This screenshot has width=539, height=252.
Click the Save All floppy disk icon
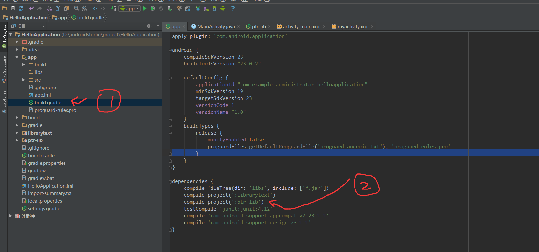[x=13, y=8]
